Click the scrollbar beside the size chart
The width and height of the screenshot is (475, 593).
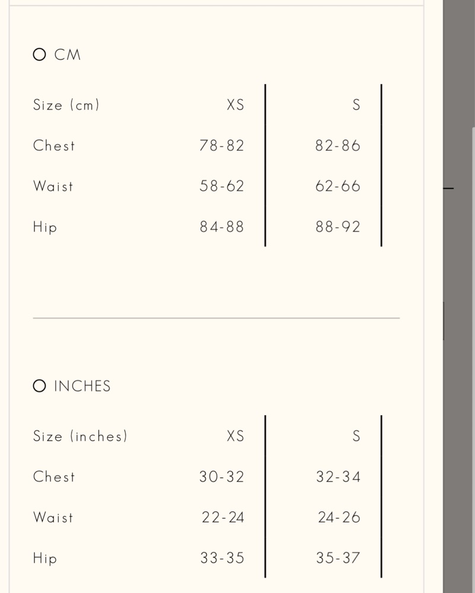point(473,359)
